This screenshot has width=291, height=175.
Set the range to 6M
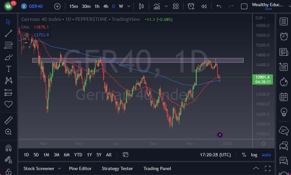tap(67, 155)
